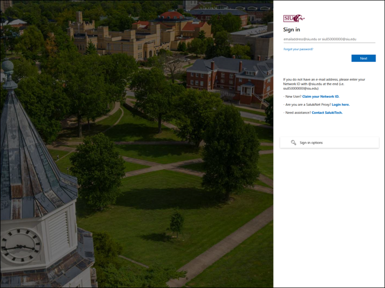This screenshot has width=385, height=288.
Task: Follow the SalukiNet Proxy Login here link
Action: tap(341, 104)
